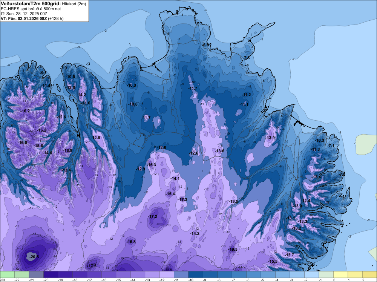Click the -7.9 temperature label
This screenshot has height=282, width=377.
tap(64, 68)
